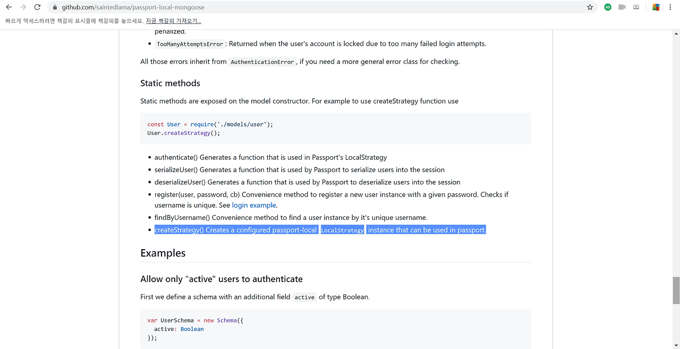
Task: Click the "Examples" section heading
Action: (x=163, y=253)
